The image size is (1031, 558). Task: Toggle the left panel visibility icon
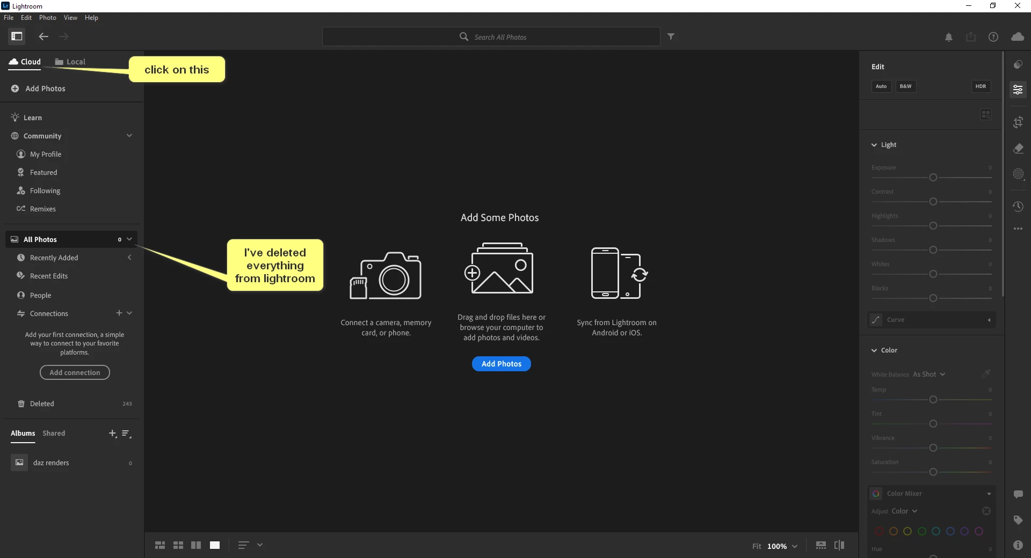(17, 36)
